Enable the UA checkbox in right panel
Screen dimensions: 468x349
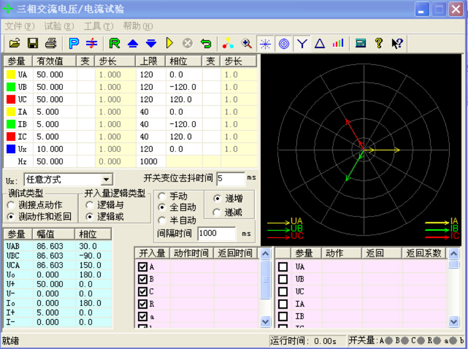click(x=283, y=266)
